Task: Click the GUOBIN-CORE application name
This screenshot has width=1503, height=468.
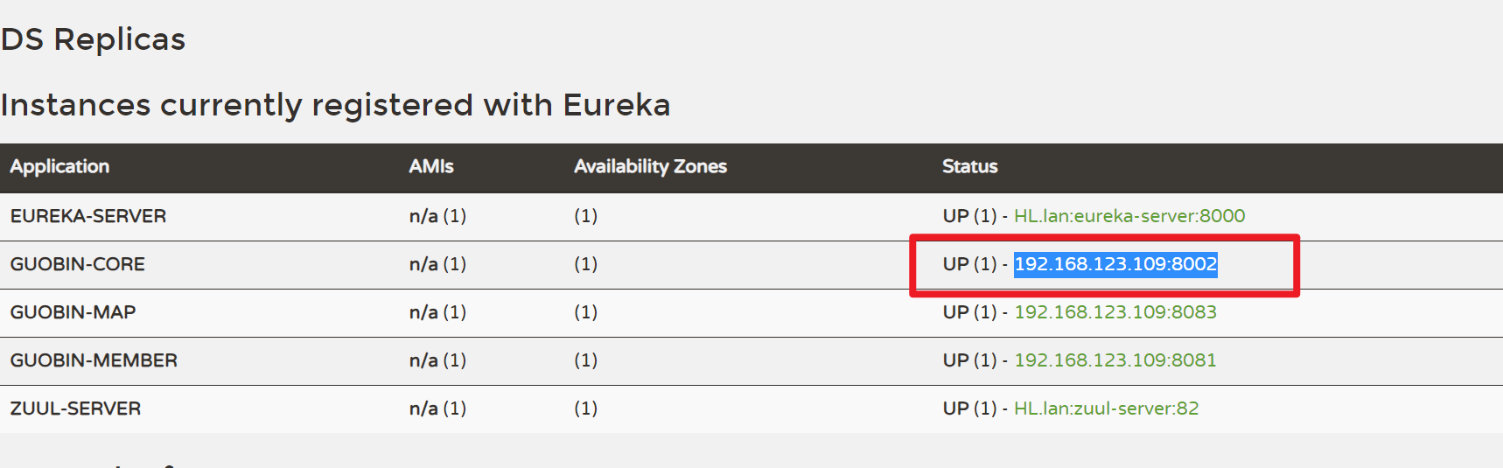Action: (x=78, y=264)
